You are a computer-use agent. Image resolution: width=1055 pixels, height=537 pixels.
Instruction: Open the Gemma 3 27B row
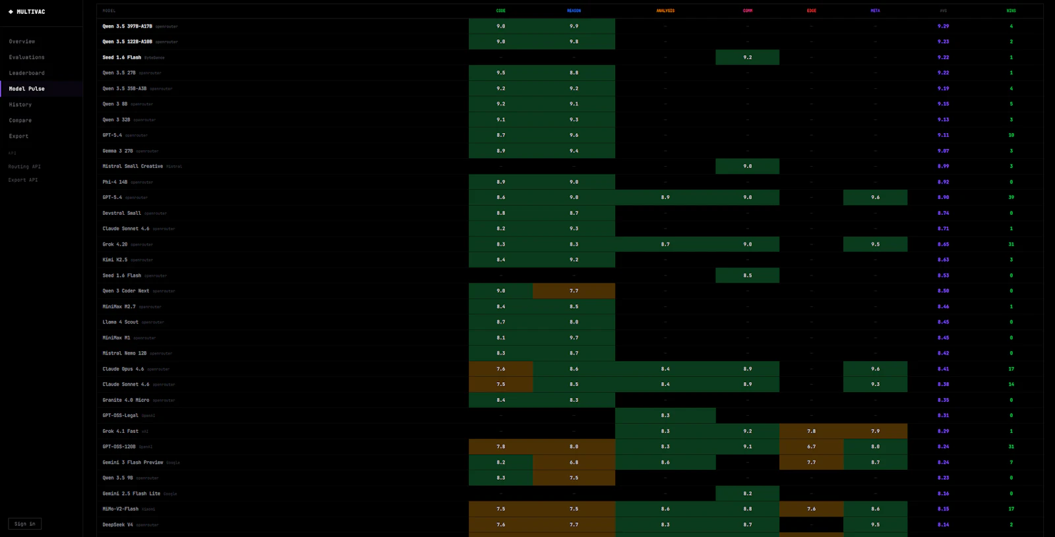coord(570,151)
